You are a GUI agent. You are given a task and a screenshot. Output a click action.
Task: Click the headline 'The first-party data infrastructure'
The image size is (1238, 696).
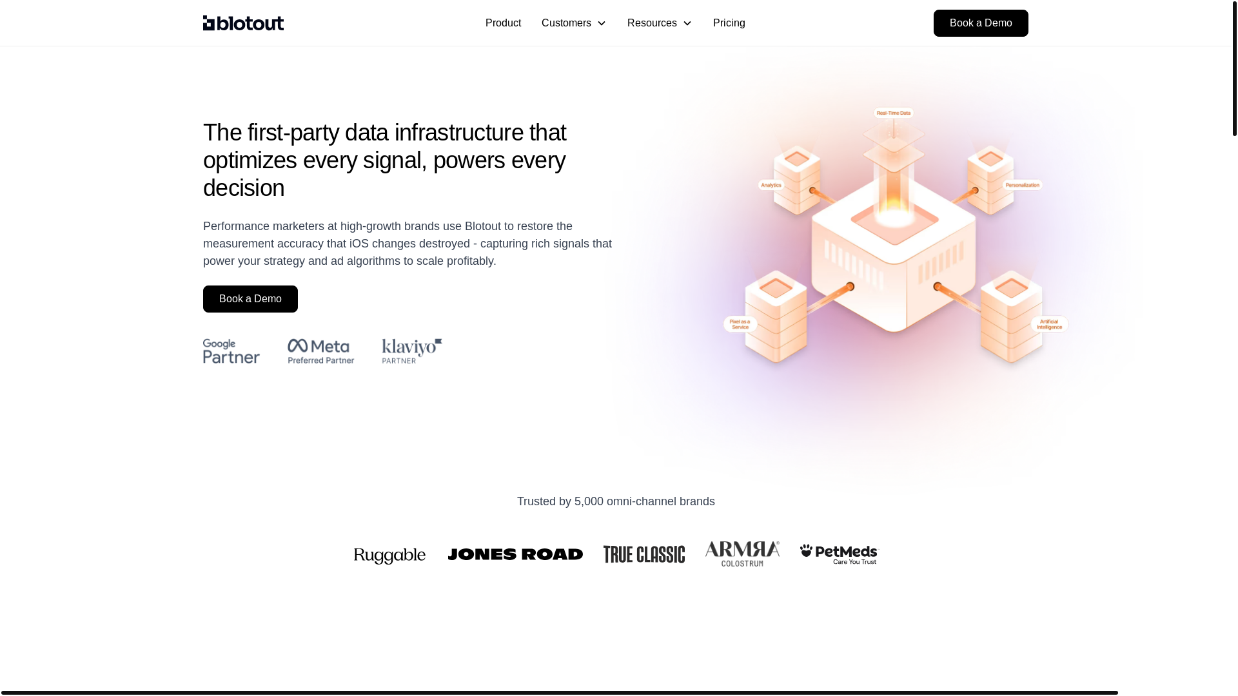[x=384, y=160]
